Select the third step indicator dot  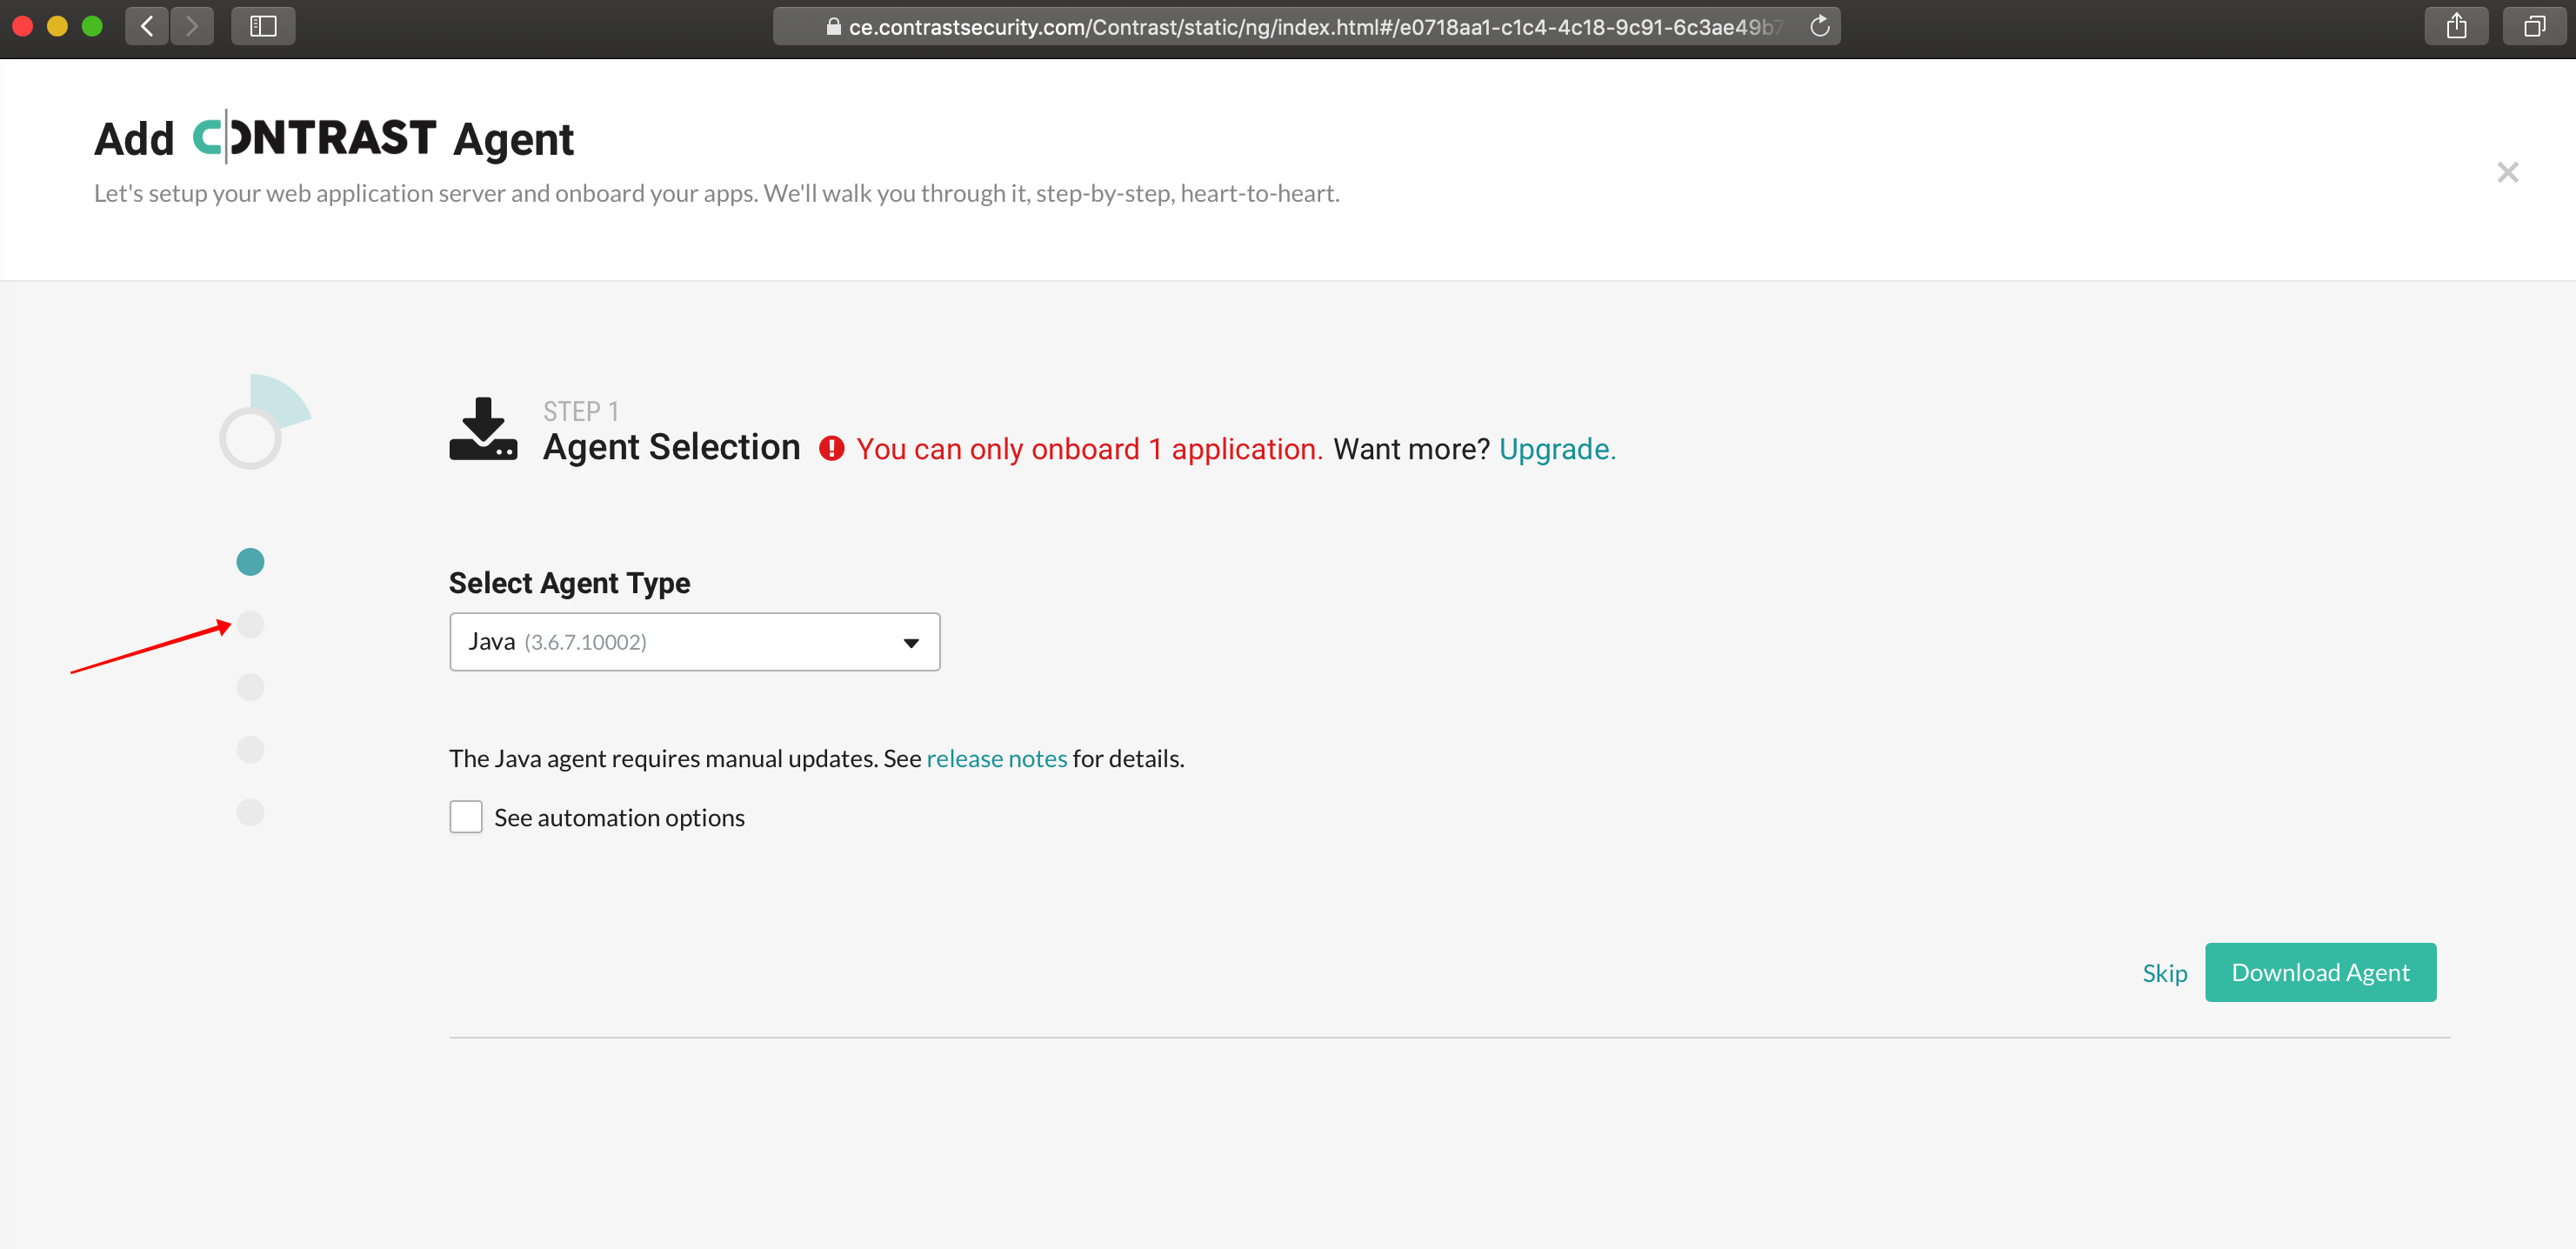(250, 687)
